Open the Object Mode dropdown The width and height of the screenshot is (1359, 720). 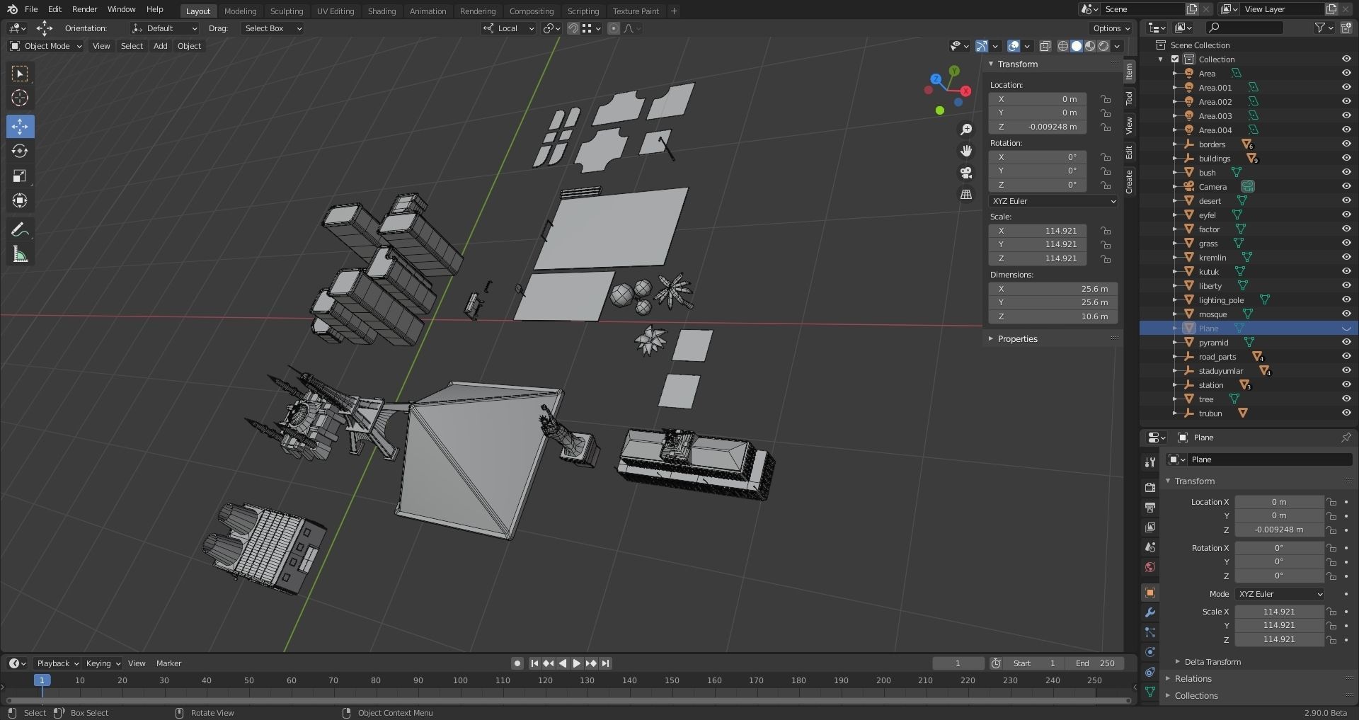[45, 46]
